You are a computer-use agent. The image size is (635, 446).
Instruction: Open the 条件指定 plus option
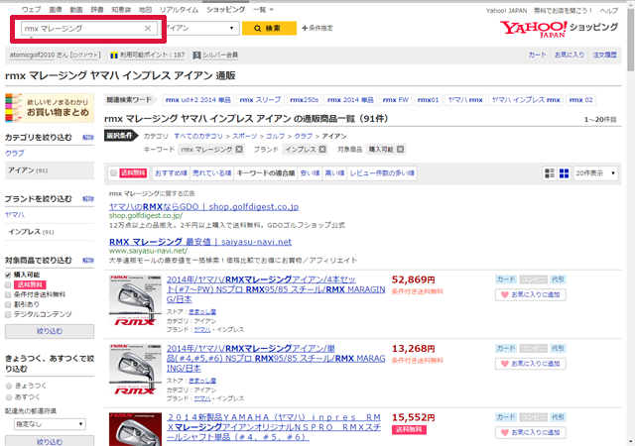pos(317,28)
